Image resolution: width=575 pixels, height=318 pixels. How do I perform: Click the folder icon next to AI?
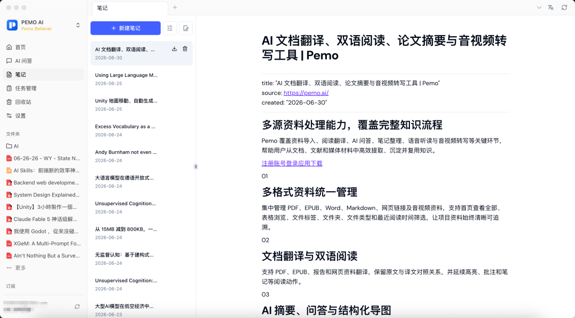point(9,146)
